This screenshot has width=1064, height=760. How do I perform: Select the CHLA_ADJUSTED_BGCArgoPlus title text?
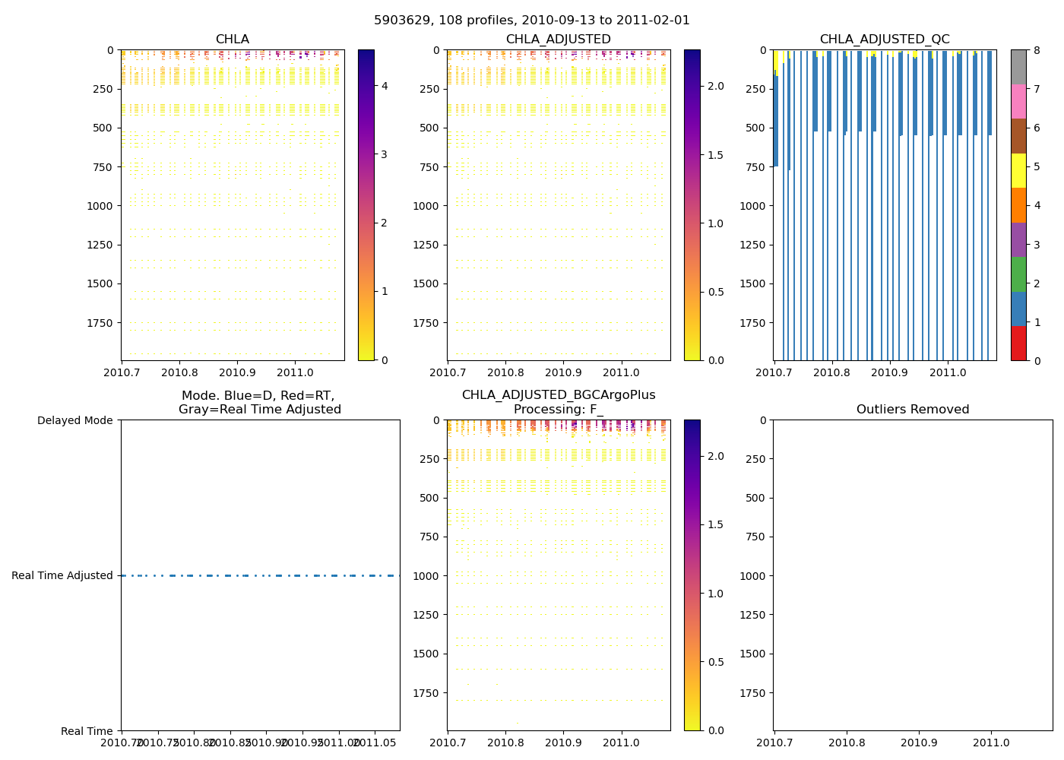click(559, 395)
